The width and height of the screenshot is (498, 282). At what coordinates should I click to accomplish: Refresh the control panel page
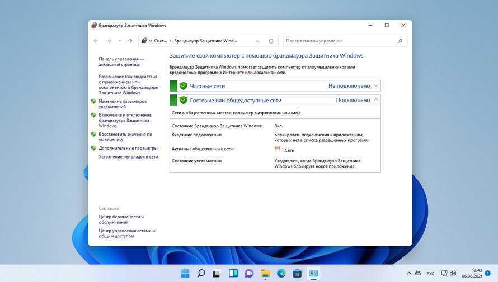[271, 41]
